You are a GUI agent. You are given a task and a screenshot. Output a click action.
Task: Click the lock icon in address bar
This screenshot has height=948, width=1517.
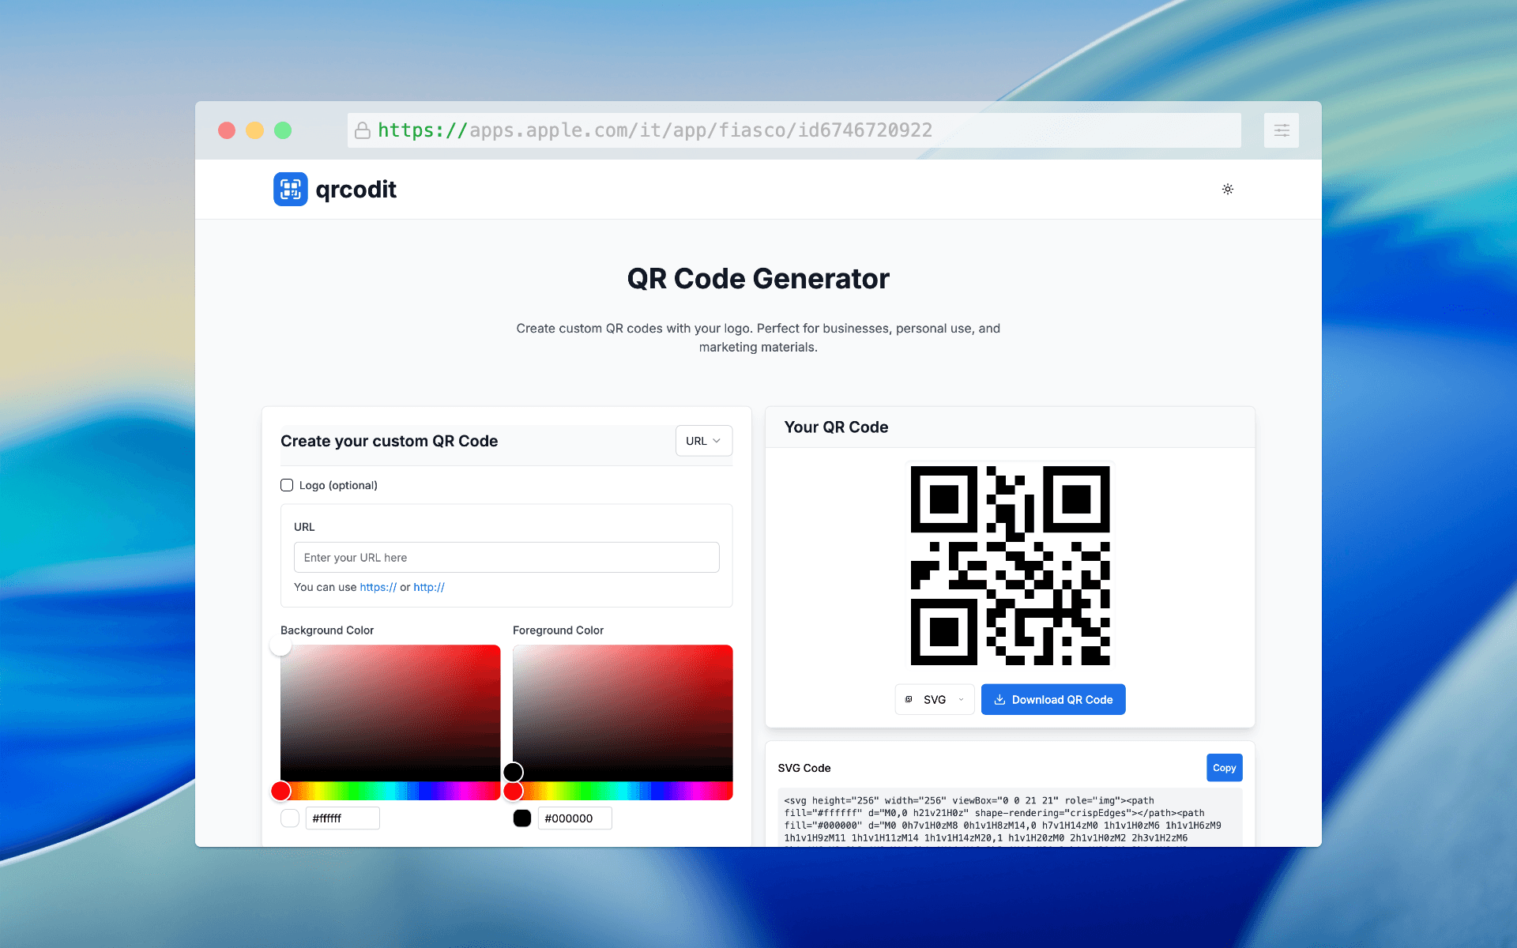[363, 130]
